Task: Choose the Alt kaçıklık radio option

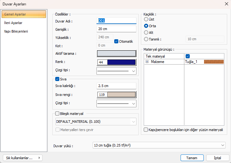Action: pos(146,33)
